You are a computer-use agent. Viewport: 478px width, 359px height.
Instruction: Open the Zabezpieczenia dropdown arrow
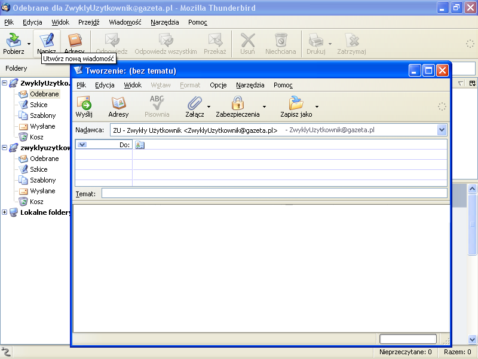click(x=264, y=107)
